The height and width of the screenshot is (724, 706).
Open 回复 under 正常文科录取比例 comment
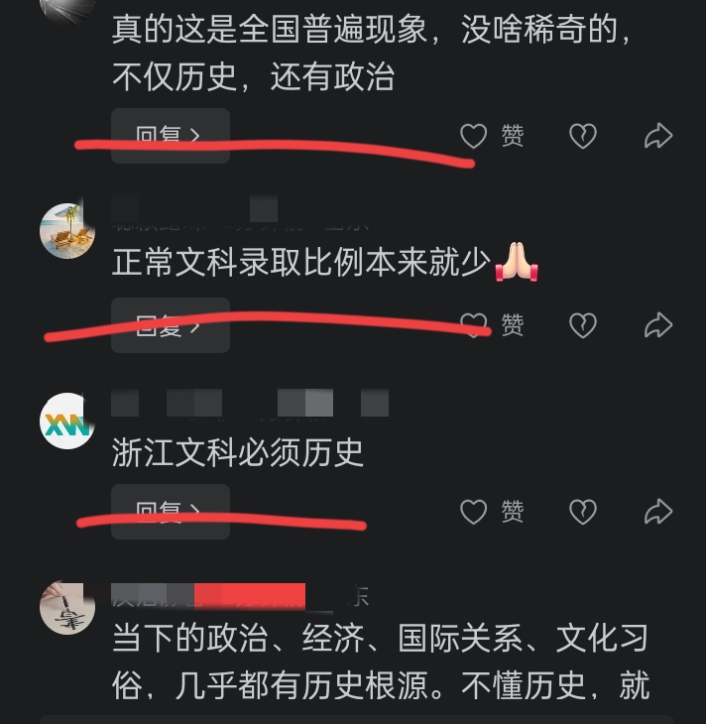(x=171, y=325)
